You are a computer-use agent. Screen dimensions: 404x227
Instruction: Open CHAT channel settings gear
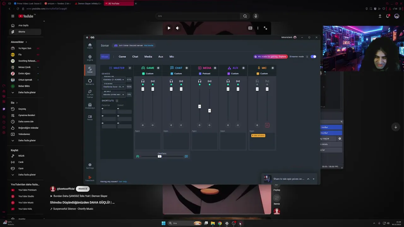pos(187,68)
